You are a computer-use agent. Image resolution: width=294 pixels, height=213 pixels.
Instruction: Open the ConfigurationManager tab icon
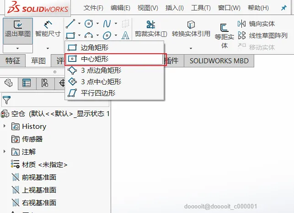tap(45, 83)
